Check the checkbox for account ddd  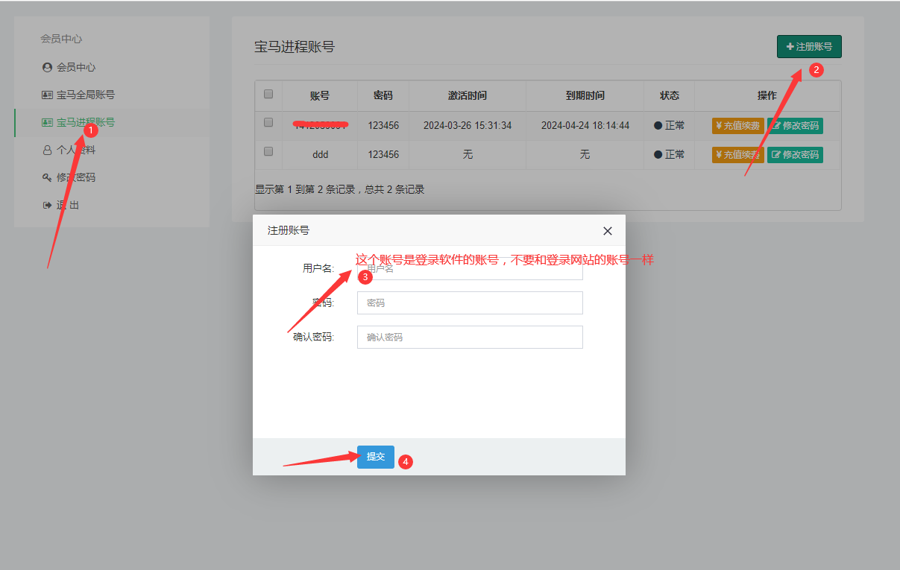click(x=268, y=151)
